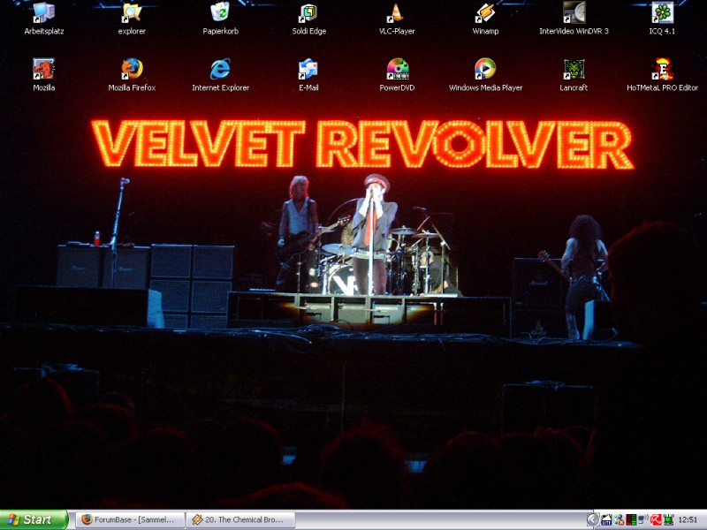Click the red-green meter tray icon
707x530 pixels.
(x=631, y=520)
